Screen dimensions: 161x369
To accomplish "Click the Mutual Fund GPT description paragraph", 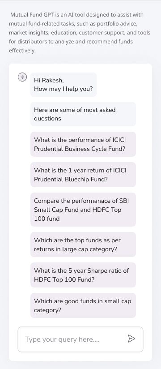I will 80,33.
